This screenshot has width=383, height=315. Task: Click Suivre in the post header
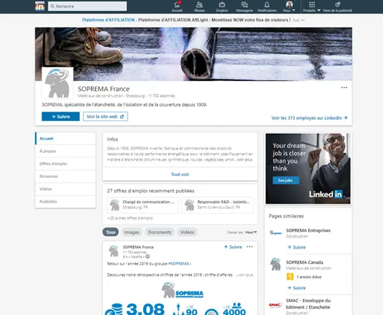pyautogui.click(x=233, y=247)
